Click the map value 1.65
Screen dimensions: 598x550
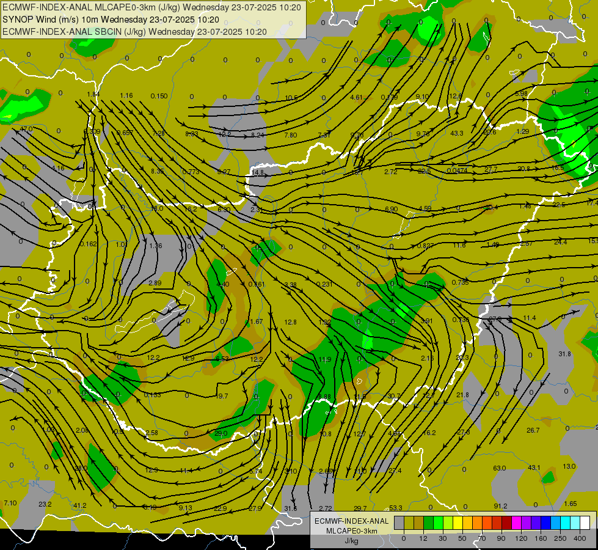pyautogui.click(x=571, y=504)
